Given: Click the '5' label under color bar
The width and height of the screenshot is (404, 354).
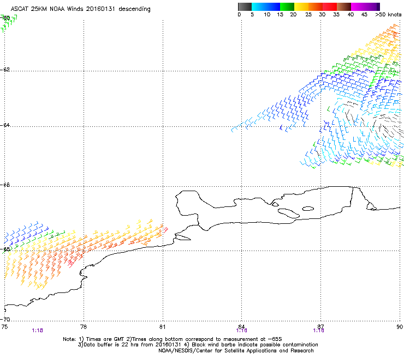Looking at the screenshot, I should pos(252,15).
